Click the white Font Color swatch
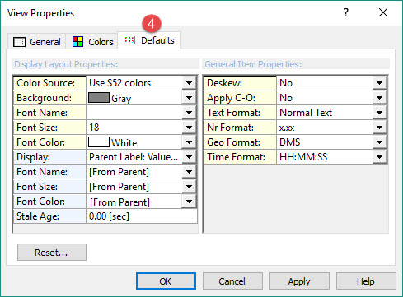This screenshot has height=297, width=403. point(99,142)
